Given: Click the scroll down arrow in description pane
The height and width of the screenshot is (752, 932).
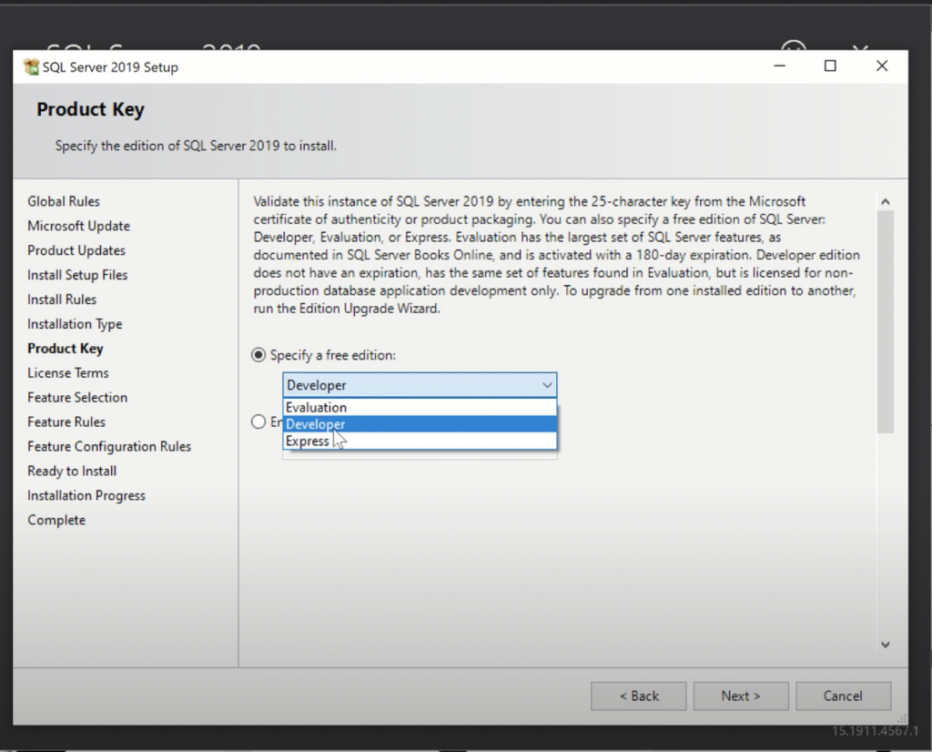Looking at the screenshot, I should click(885, 645).
